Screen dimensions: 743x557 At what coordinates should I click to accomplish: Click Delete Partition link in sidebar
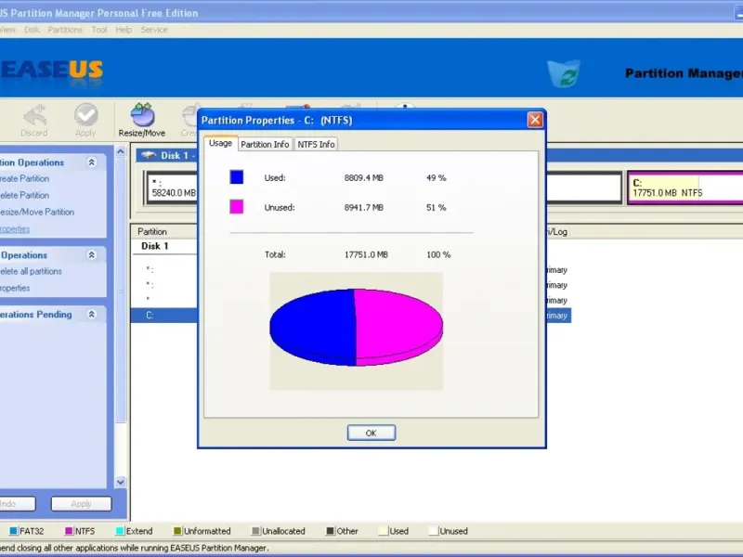pos(25,195)
